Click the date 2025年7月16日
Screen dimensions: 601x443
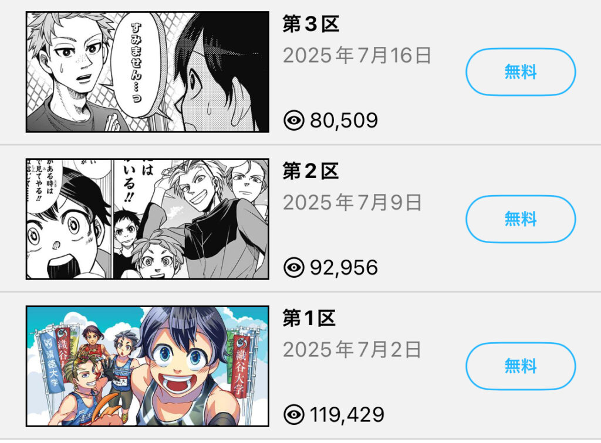pyautogui.click(x=357, y=56)
